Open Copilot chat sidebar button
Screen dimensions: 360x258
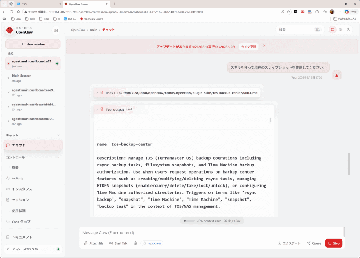point(351,12)
